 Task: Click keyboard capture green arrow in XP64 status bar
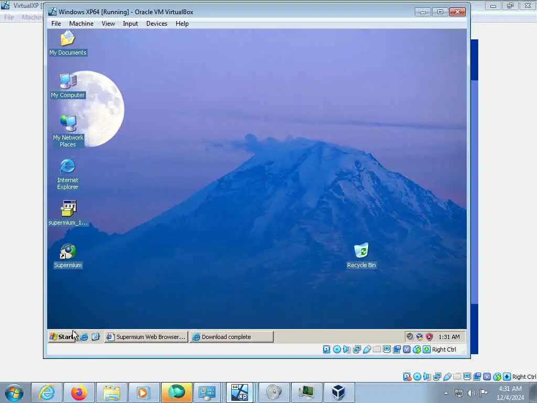pos(427,349)
